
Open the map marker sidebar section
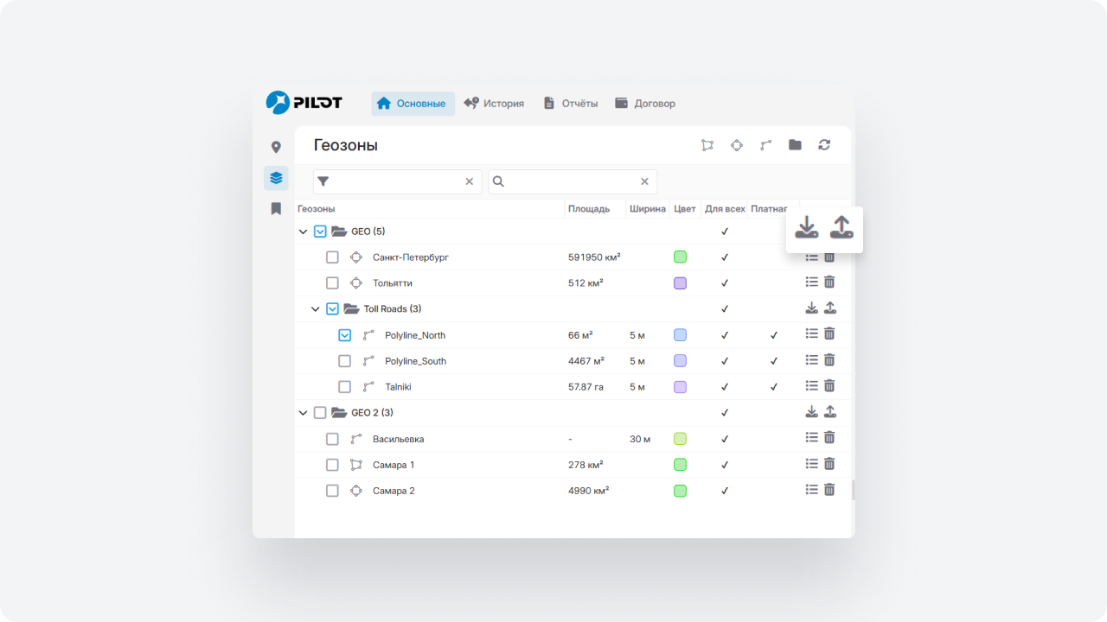click(276, 148)
